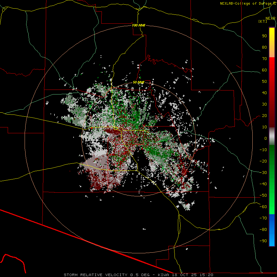Image resolution: width=277 pixels, height=277 pixels.
Task: Click the gray zero-velocity segment of the color bar
Action: click(x=272, y=136)
